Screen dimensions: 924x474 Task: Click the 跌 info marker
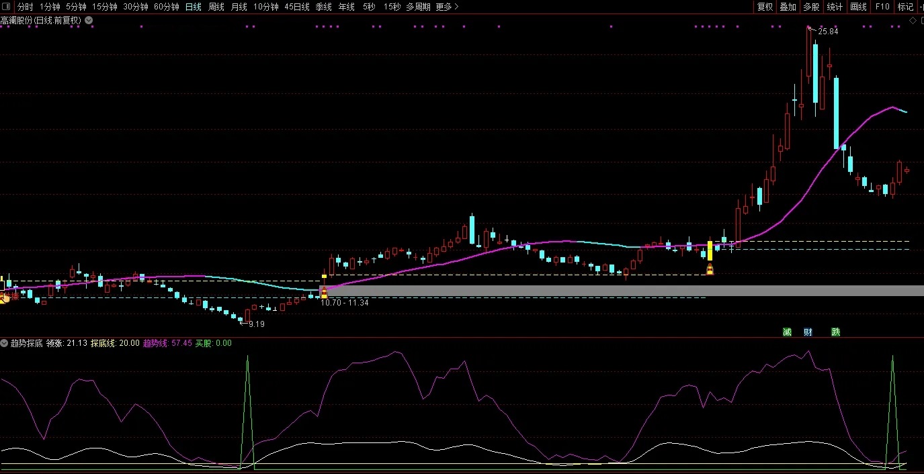835,332
